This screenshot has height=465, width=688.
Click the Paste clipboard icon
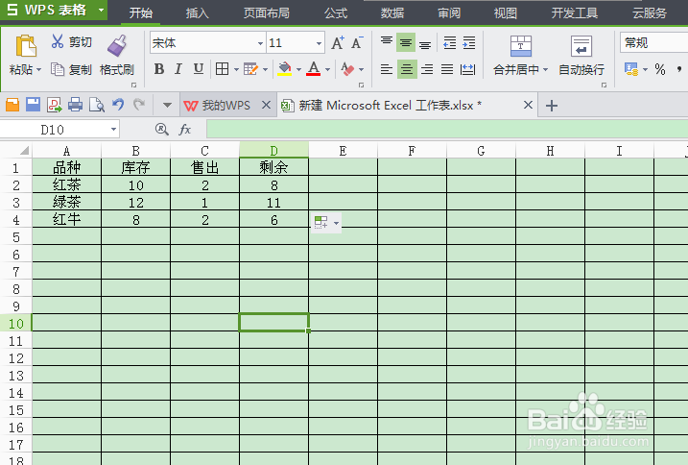point(26,46)
